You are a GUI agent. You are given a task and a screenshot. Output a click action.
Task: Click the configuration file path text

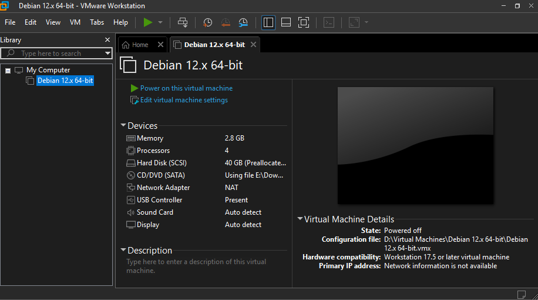pos(456,244)
